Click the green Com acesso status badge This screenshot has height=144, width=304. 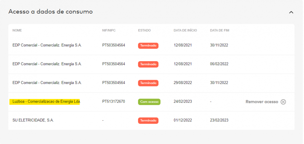point(149,102)
